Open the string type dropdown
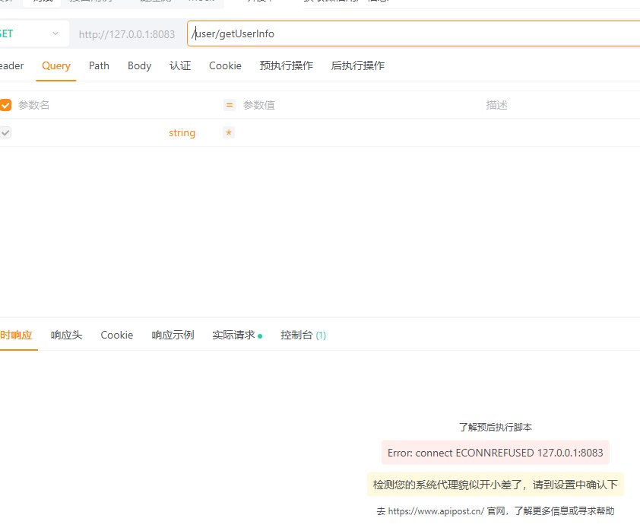 (x=182, y=133)
